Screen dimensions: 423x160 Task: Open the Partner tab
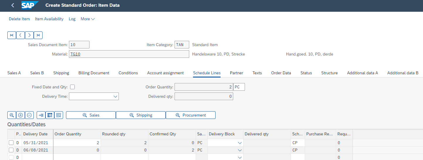(x=236, y=73)
